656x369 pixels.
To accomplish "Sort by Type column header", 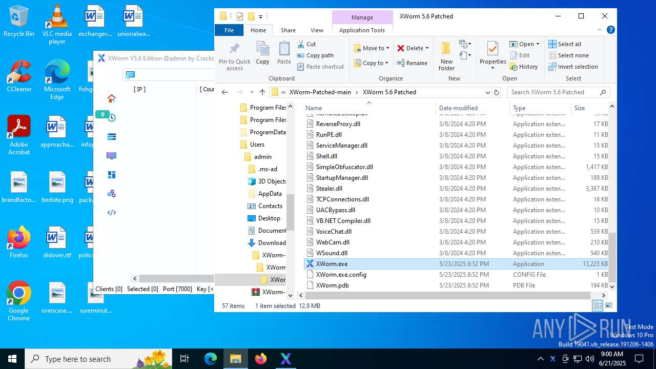I will pos(540,108).
